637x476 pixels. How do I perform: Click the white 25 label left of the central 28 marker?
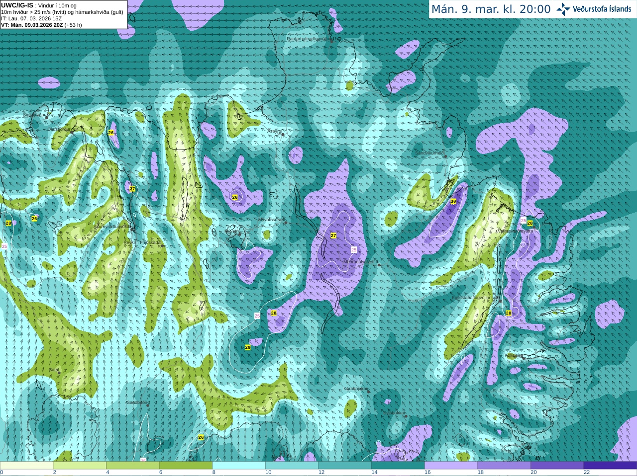click(x=257, y=316)
